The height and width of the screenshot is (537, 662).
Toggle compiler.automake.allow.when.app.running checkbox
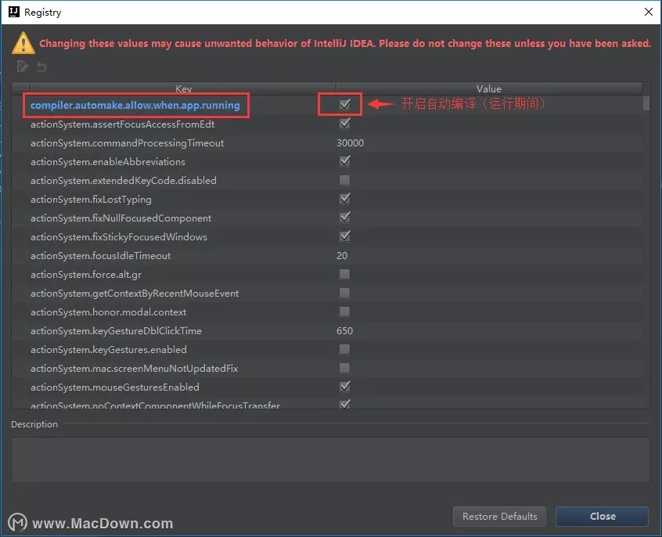tap(345, 104)
